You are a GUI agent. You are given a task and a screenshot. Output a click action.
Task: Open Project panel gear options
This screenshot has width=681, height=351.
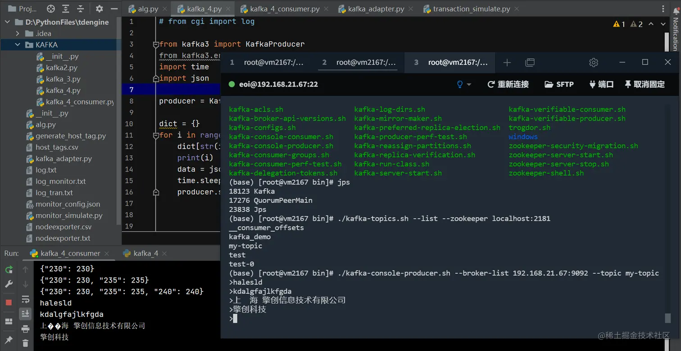click(x=100, y=9)
